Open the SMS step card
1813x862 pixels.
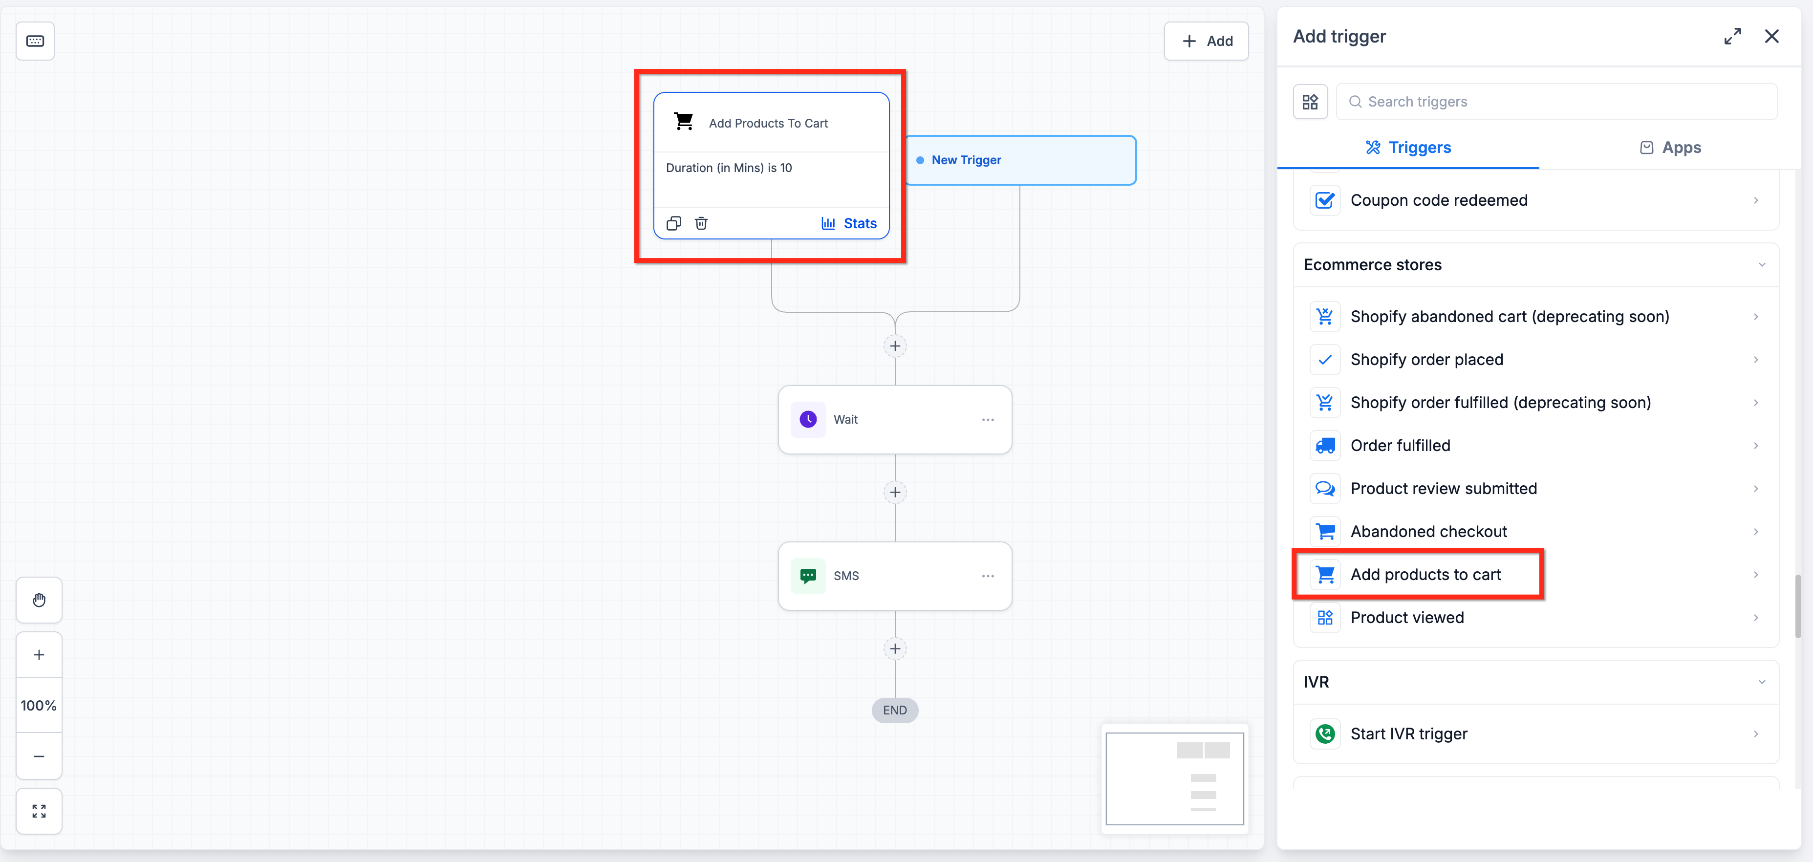(895, 576)
